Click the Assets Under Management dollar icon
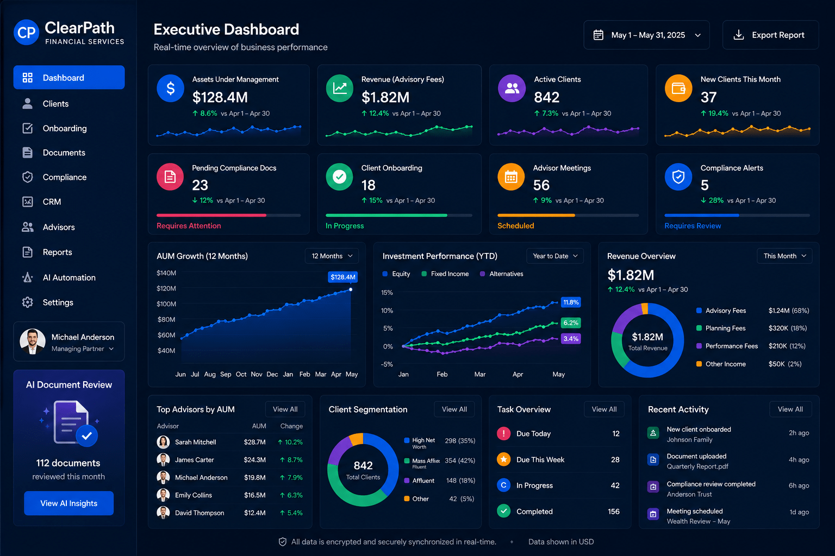The image size is (835, 556). coord(170,89)
